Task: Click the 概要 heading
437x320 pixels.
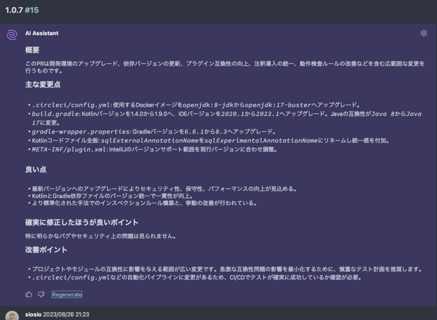Action: (32, 50)
